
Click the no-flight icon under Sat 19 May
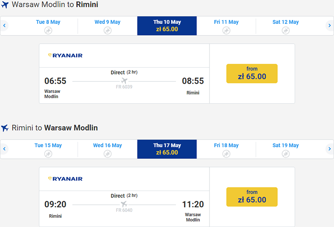click(x=286, y=154)
